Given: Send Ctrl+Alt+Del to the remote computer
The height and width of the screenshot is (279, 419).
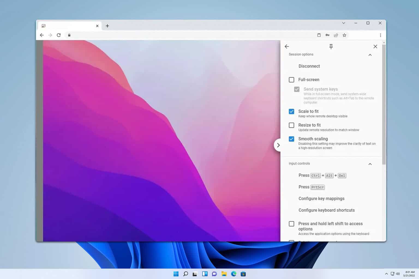Looking at the screenshot, I should (x=322, y=175).
